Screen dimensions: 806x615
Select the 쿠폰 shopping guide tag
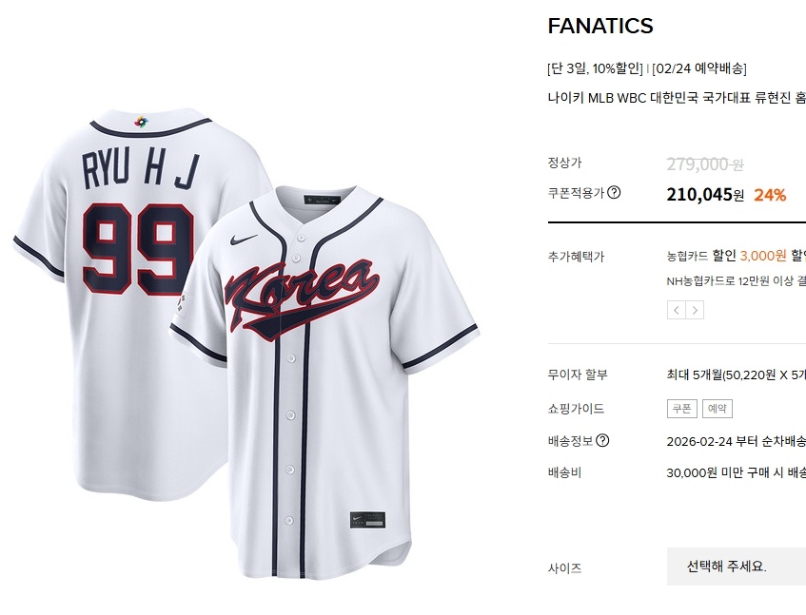(682, 409)
